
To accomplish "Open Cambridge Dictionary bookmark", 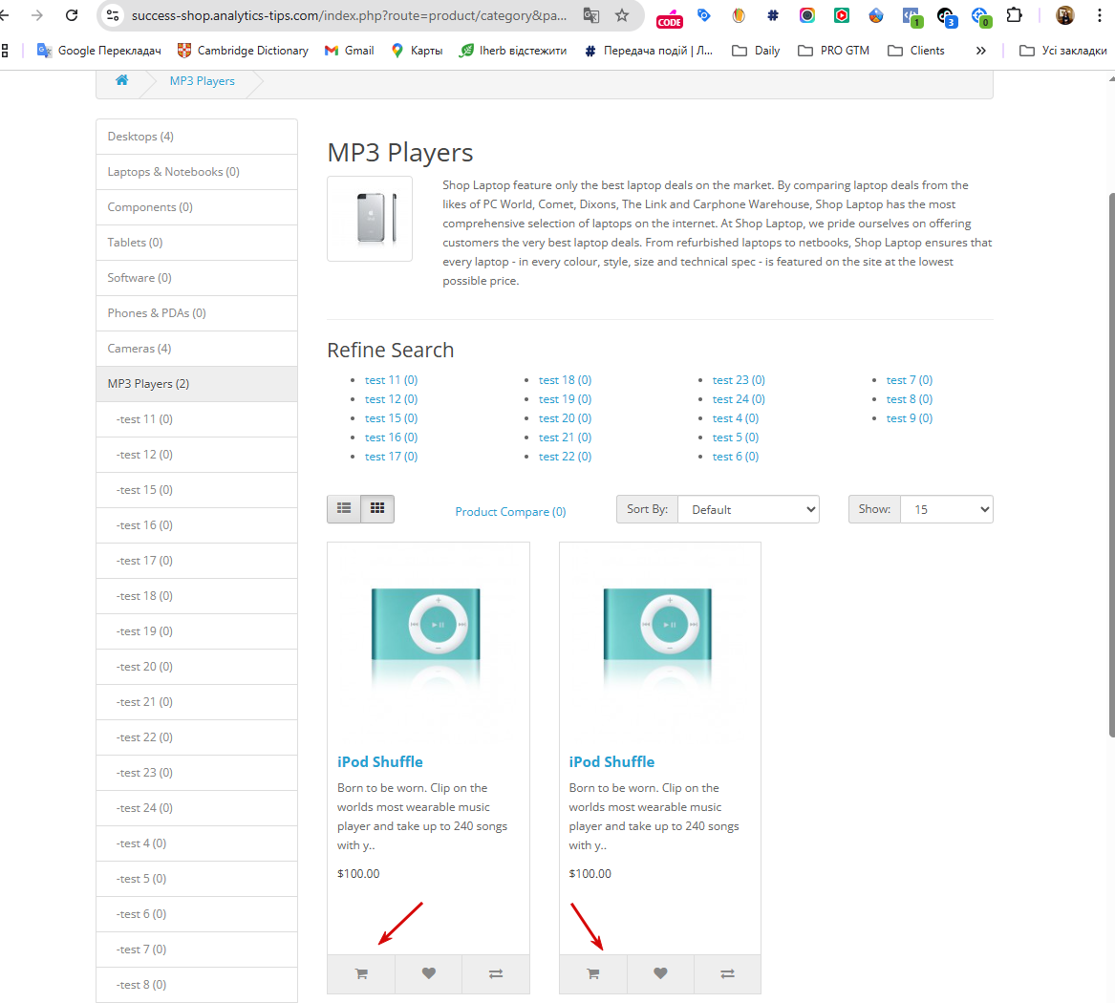I will pos(244,51).
